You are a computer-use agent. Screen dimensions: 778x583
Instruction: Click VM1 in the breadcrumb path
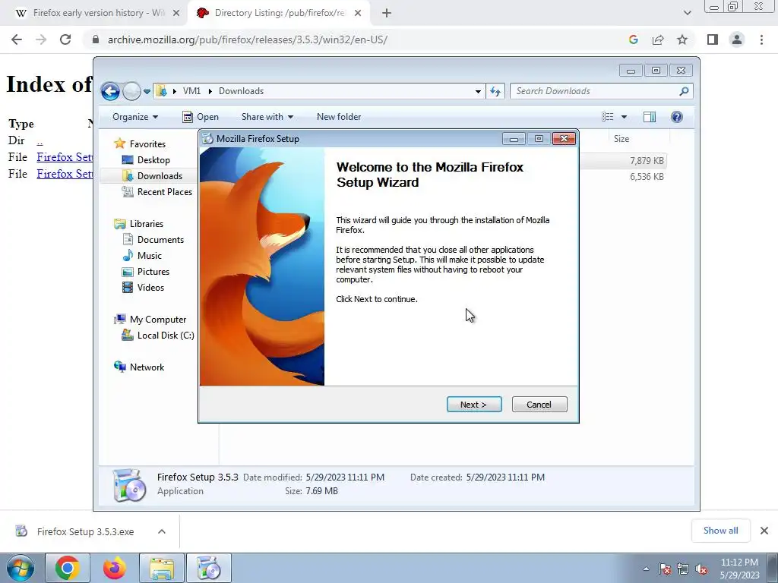[191, 91]
